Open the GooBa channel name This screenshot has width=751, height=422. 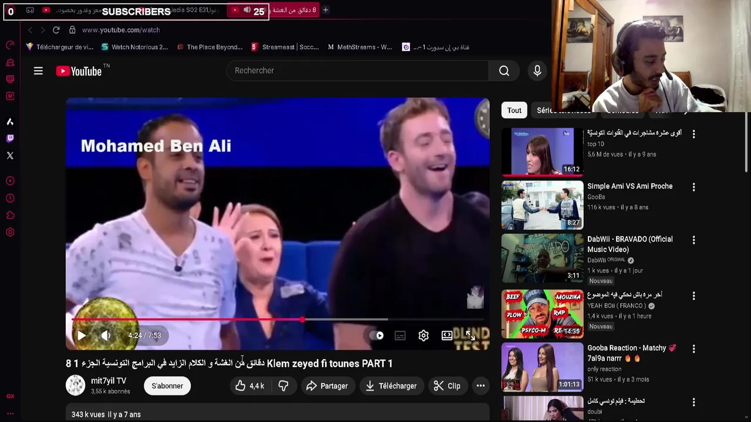click(x=596, y=198)
